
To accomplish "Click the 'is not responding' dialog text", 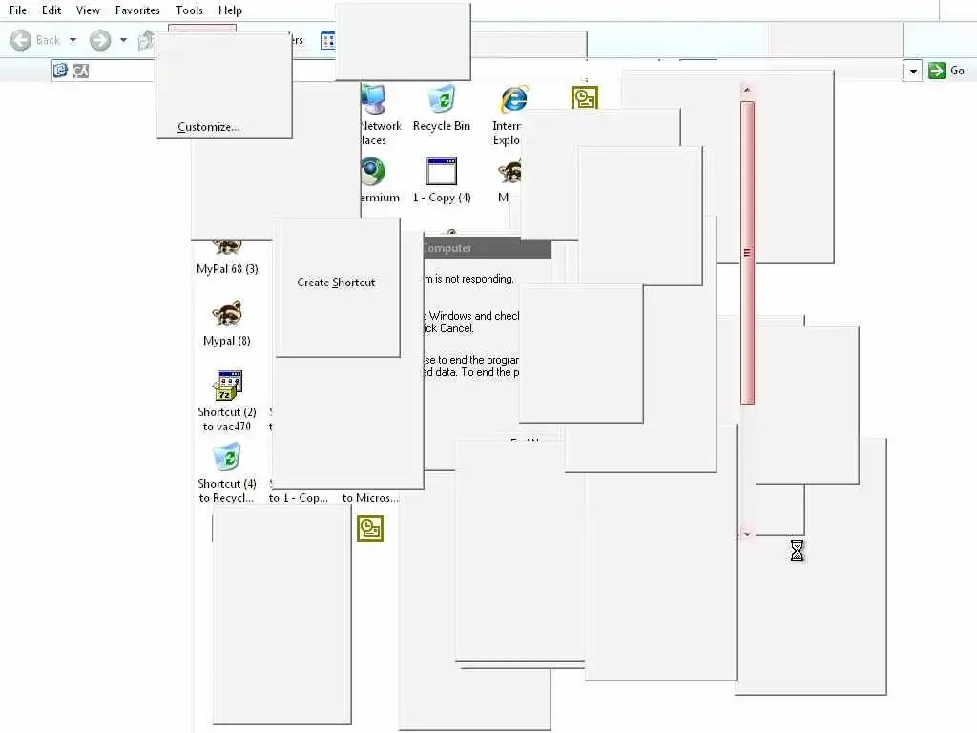I will point(469,279).
